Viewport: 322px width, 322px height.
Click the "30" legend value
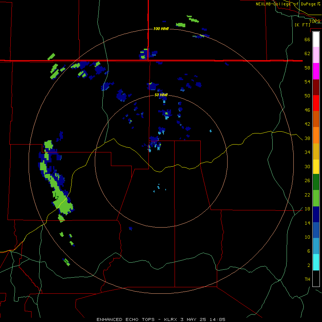307,166
